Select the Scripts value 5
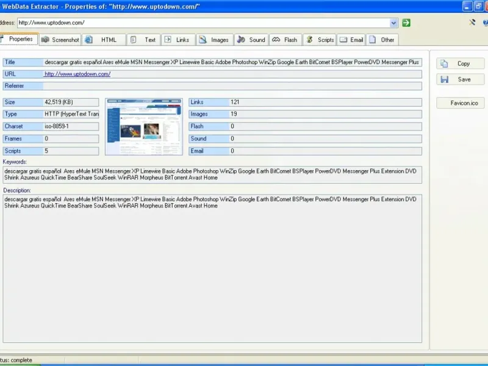This screenshot has width=488, height=366. [x=46, y=151]
